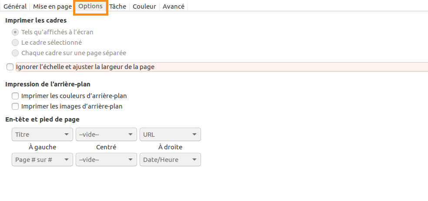Open the 'Date/Heure' footer dropdown
This screenshot has width=428, height=201.
pos(170,160)
